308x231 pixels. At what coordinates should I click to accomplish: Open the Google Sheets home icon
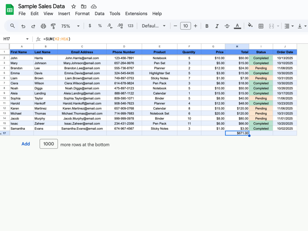[x=10, y=10]
